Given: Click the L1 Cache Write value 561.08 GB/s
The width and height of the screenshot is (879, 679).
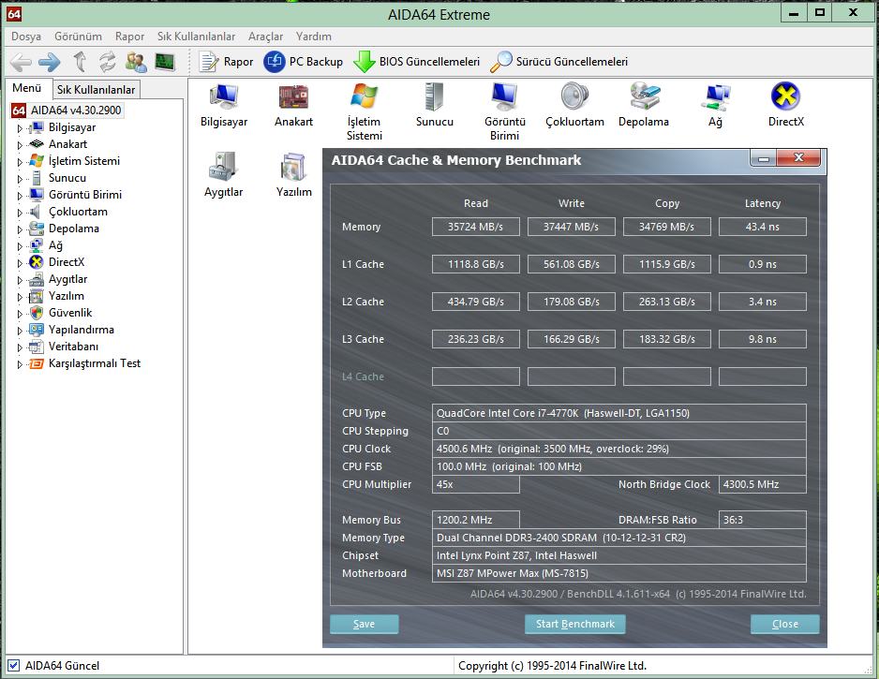Looking at the screenshot, I should (572, 264).
